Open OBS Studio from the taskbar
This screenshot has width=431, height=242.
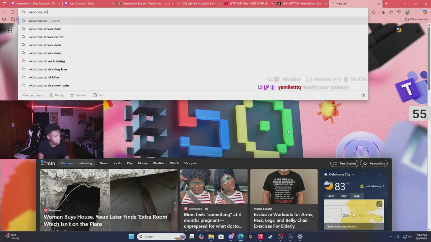pyautogui.click(x=280, y=237)
